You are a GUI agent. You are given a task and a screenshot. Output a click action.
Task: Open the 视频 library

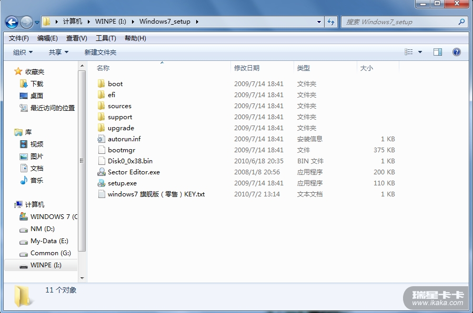point(37,144)
